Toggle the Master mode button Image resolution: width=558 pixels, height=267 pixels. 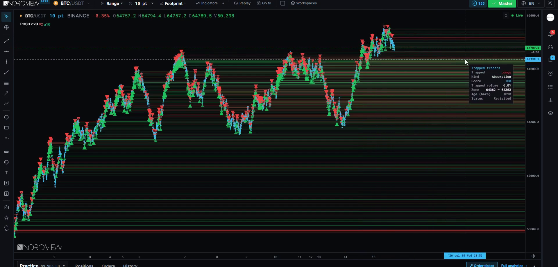(502, 3)
